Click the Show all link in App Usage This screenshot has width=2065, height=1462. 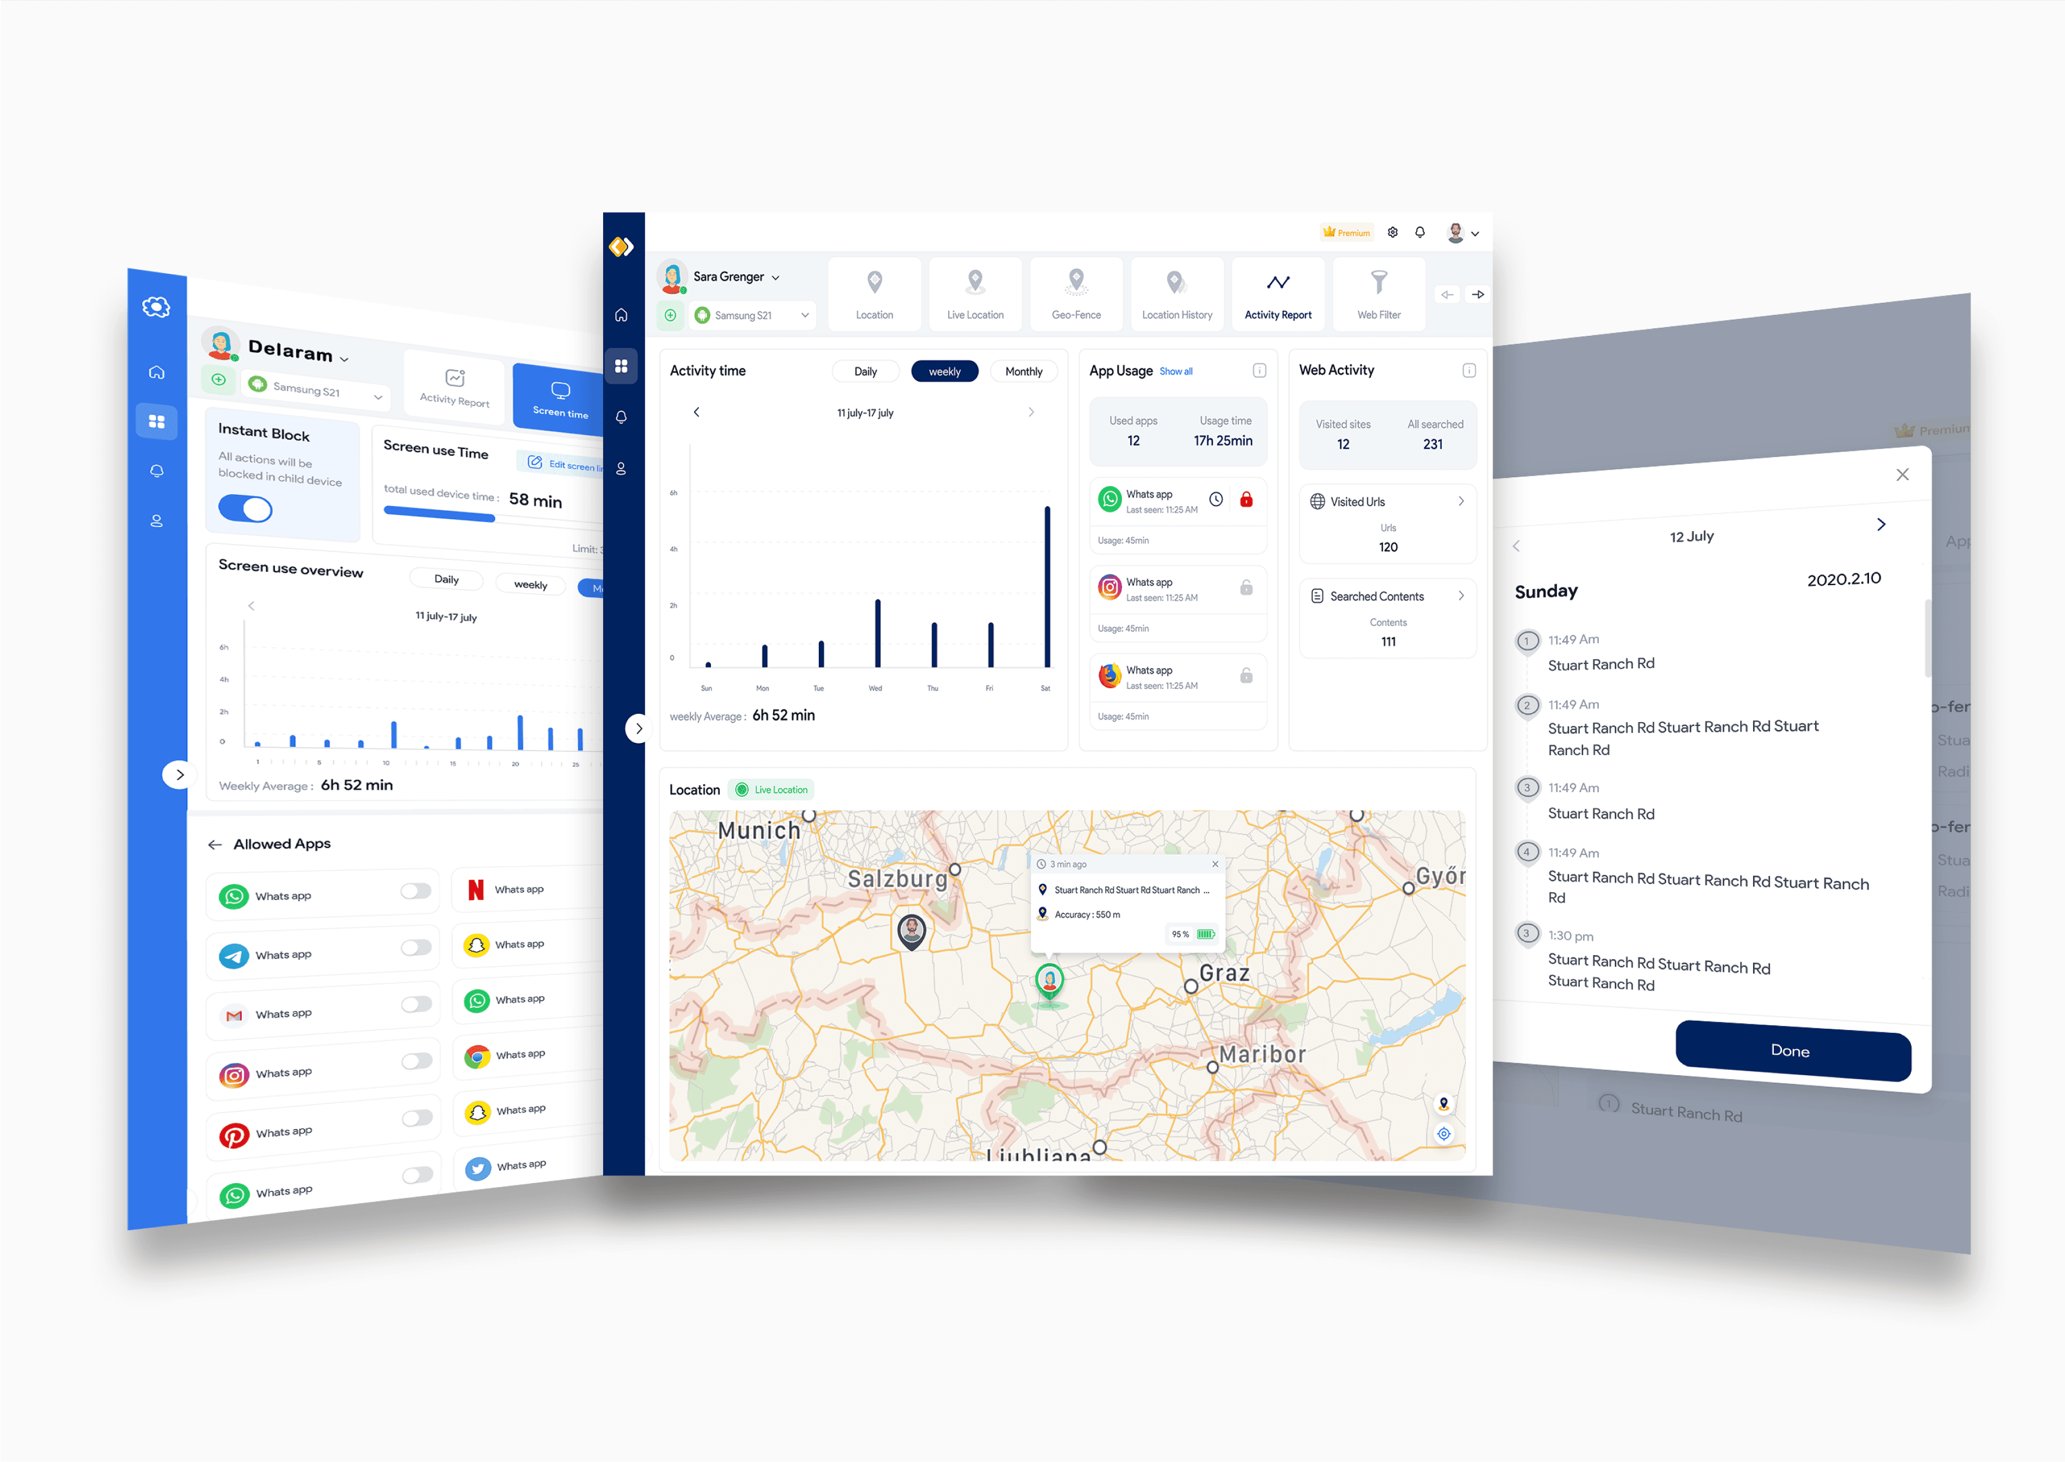1175,372
